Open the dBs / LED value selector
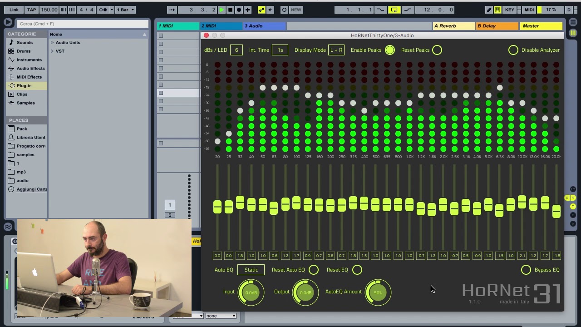 tap(236, 50)
